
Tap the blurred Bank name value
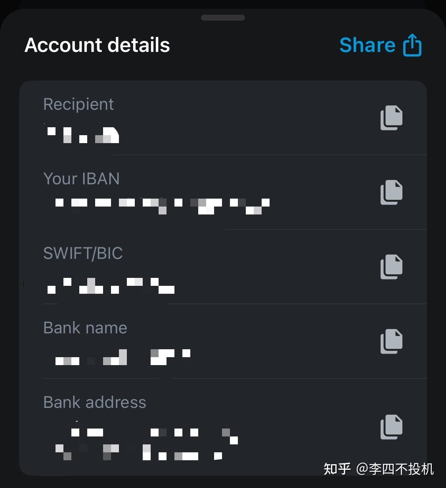click(123, 357)
